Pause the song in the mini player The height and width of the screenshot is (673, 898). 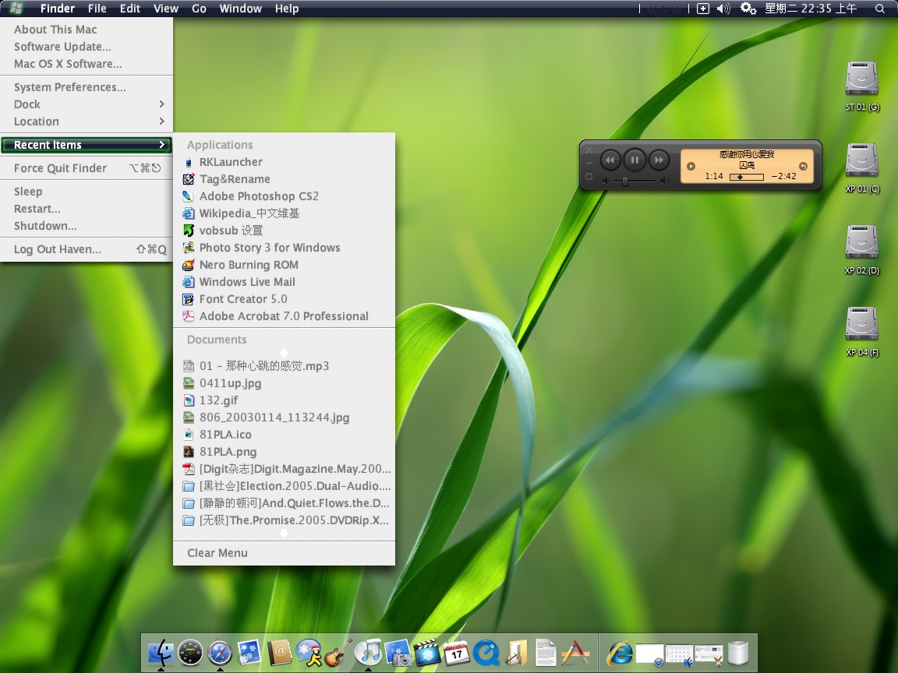tap(635, 160)
